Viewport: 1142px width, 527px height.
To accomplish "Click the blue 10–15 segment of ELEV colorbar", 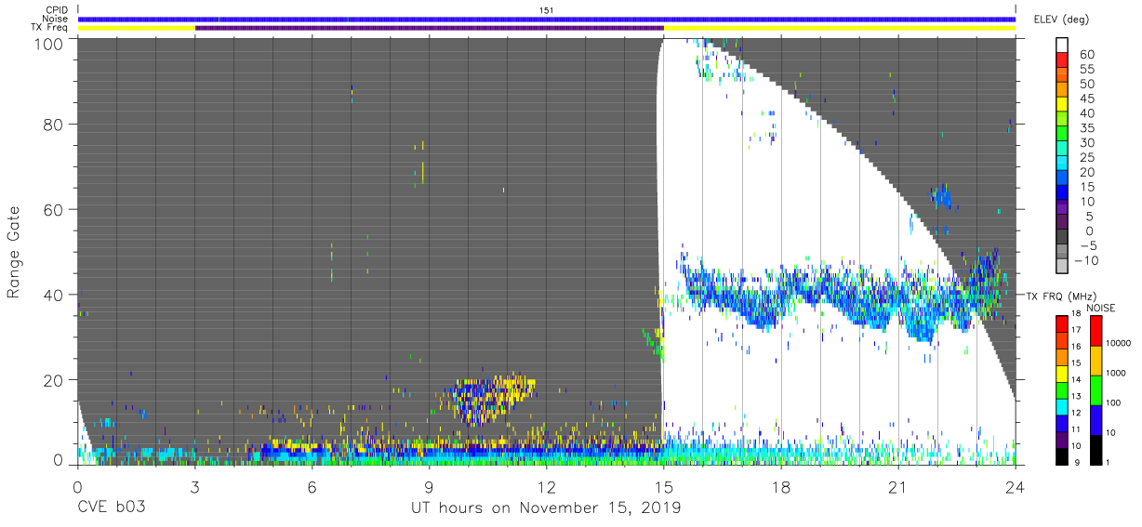I will click(x=1062, y=193).
